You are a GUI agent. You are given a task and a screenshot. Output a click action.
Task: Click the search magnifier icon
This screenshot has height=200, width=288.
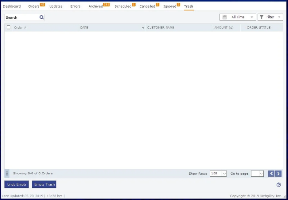coord(42,17)
